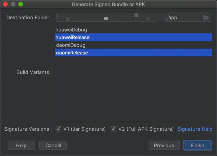Click empty area of Build Variants list

133,89
